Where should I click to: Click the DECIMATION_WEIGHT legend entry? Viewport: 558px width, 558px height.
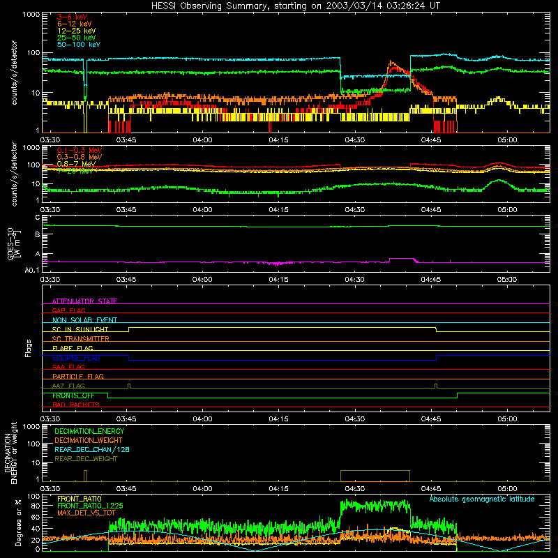tap(89, 440)
